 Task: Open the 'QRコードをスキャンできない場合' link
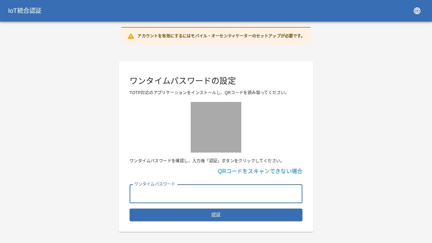(x=260, y=171)
